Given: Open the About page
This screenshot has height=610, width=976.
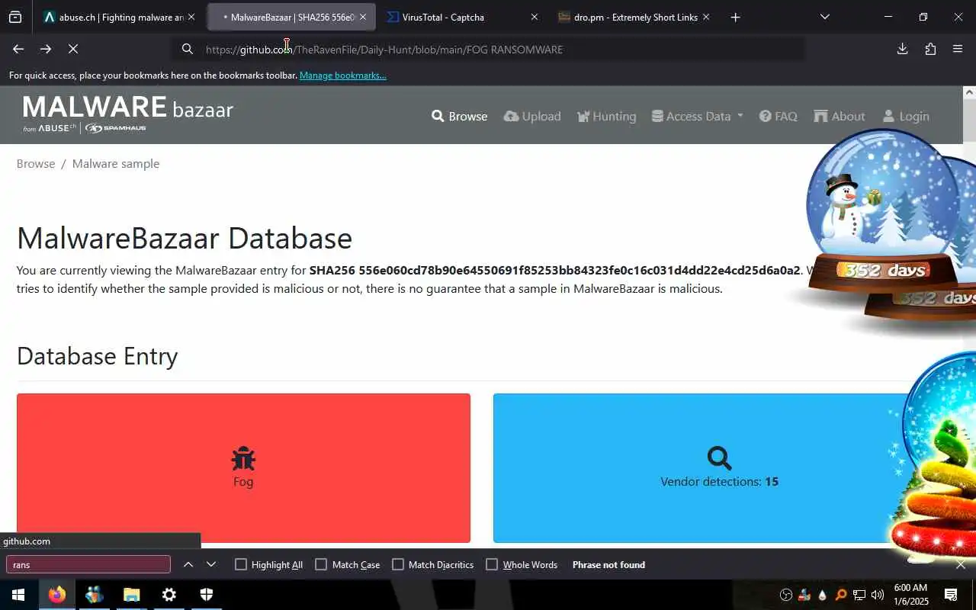Looking at the screenshot, I should [839, 116].
